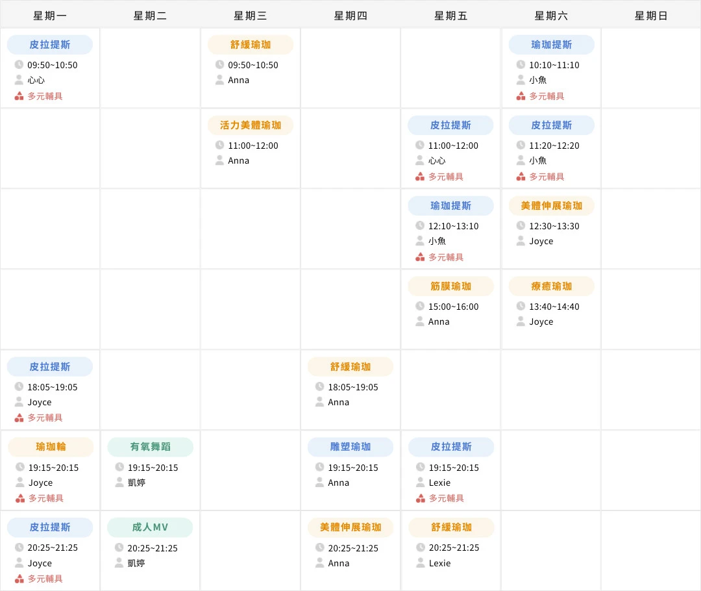The width and height of the screenshot is (701, 591).
Task: Select the 活力美體瑜珈 badge on Wednesday
Action: click(x=250, y=125)
